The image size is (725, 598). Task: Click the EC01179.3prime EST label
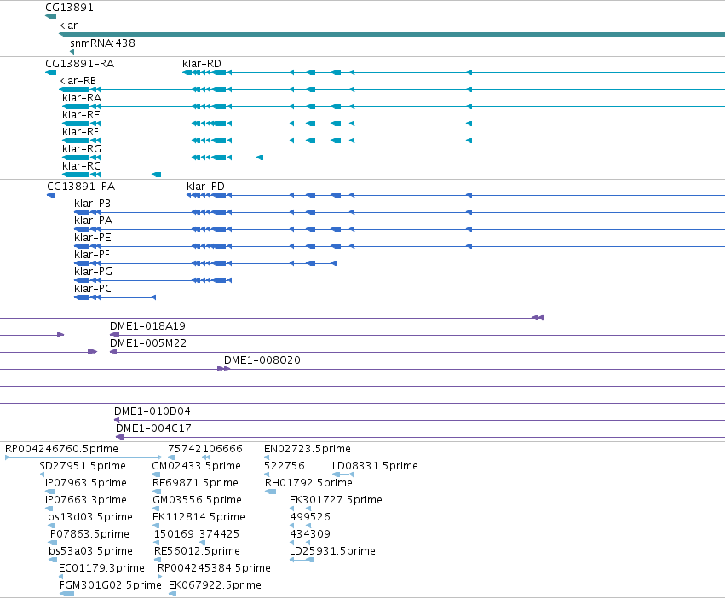pyautogui.click(x=101, y=568)
